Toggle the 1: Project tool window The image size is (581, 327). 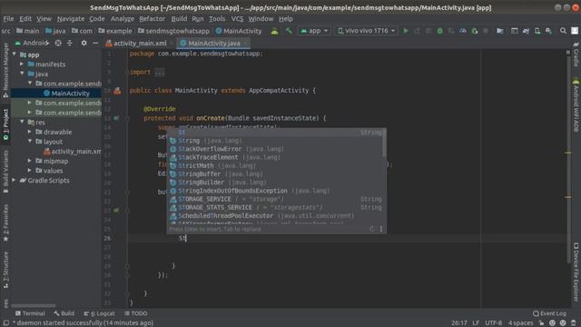[x=5, y=124]
